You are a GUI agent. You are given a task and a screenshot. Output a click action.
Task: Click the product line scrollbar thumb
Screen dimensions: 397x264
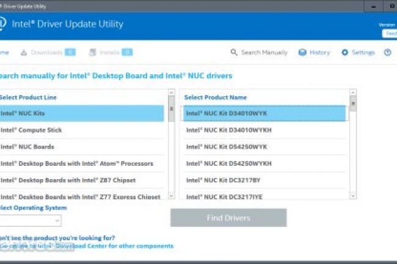pos(172,109)
